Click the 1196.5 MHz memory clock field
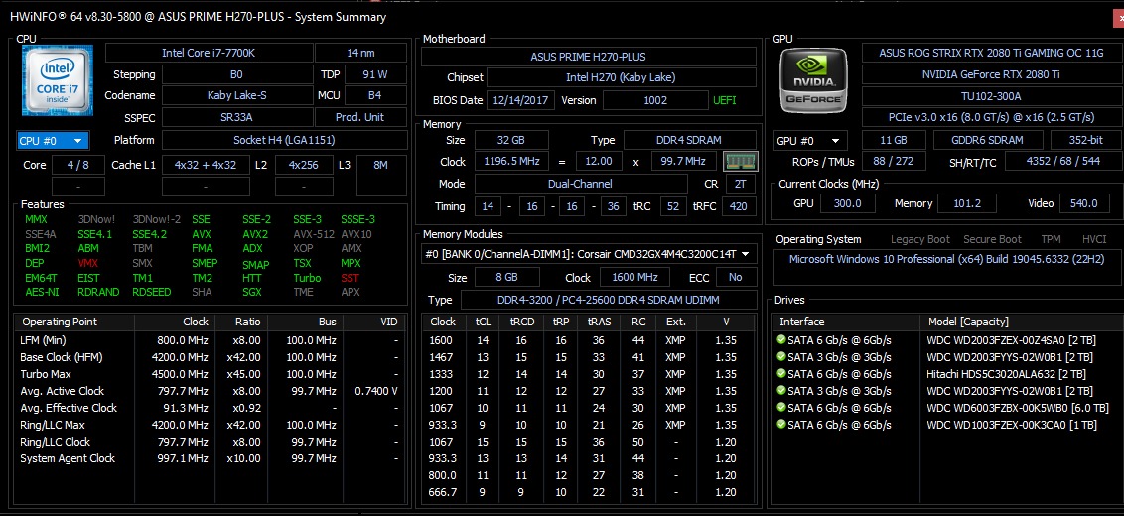Screen dimensions: 1124x516 pyautogui.click(x=511, y=161)
